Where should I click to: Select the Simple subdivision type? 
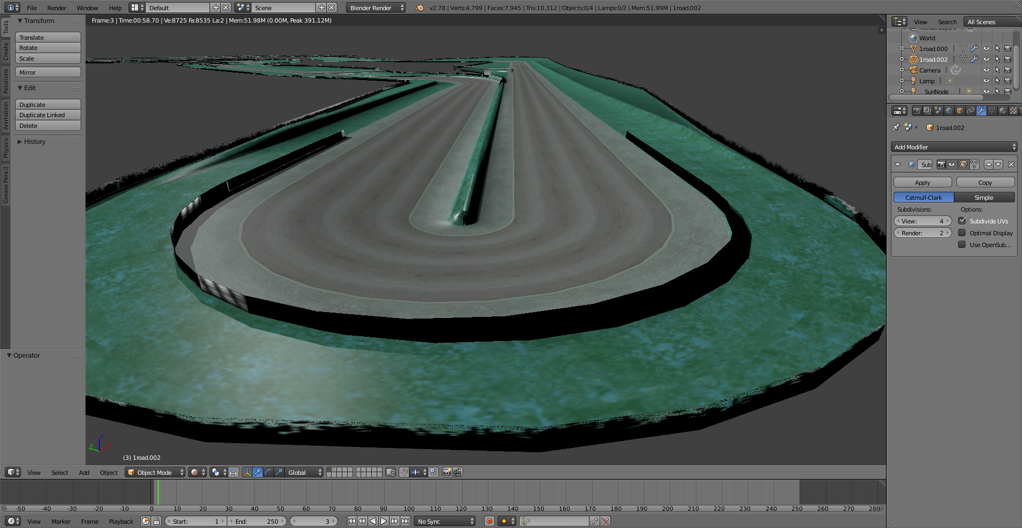tap(984, 198)
